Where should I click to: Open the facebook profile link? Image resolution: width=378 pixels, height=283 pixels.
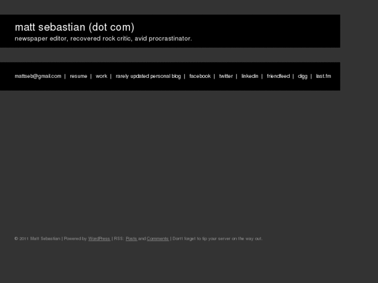pyautogui.click(x=200, y=76)
